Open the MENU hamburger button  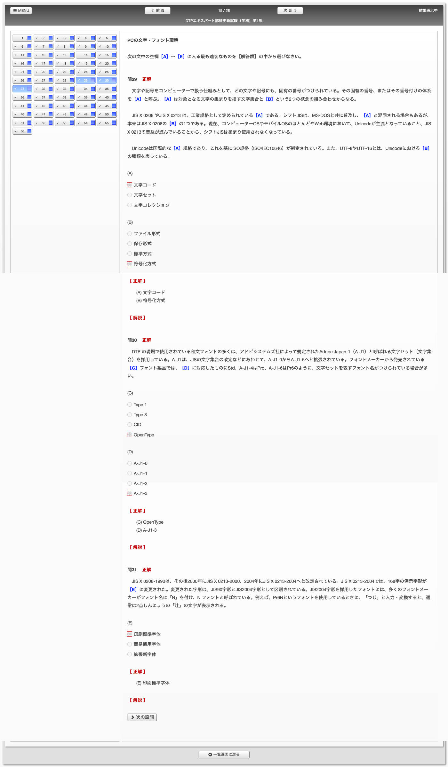[21, 11]
